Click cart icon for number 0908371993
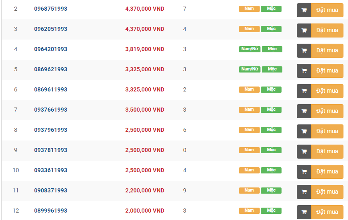The width and height of the screenshot is (348, 220). [x=304, y=192]
